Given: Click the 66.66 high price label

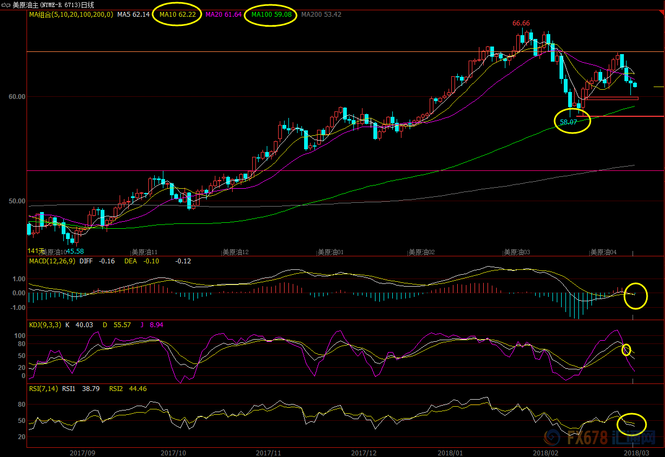Looking at the screenshot, I should click(x=522, y=23).
